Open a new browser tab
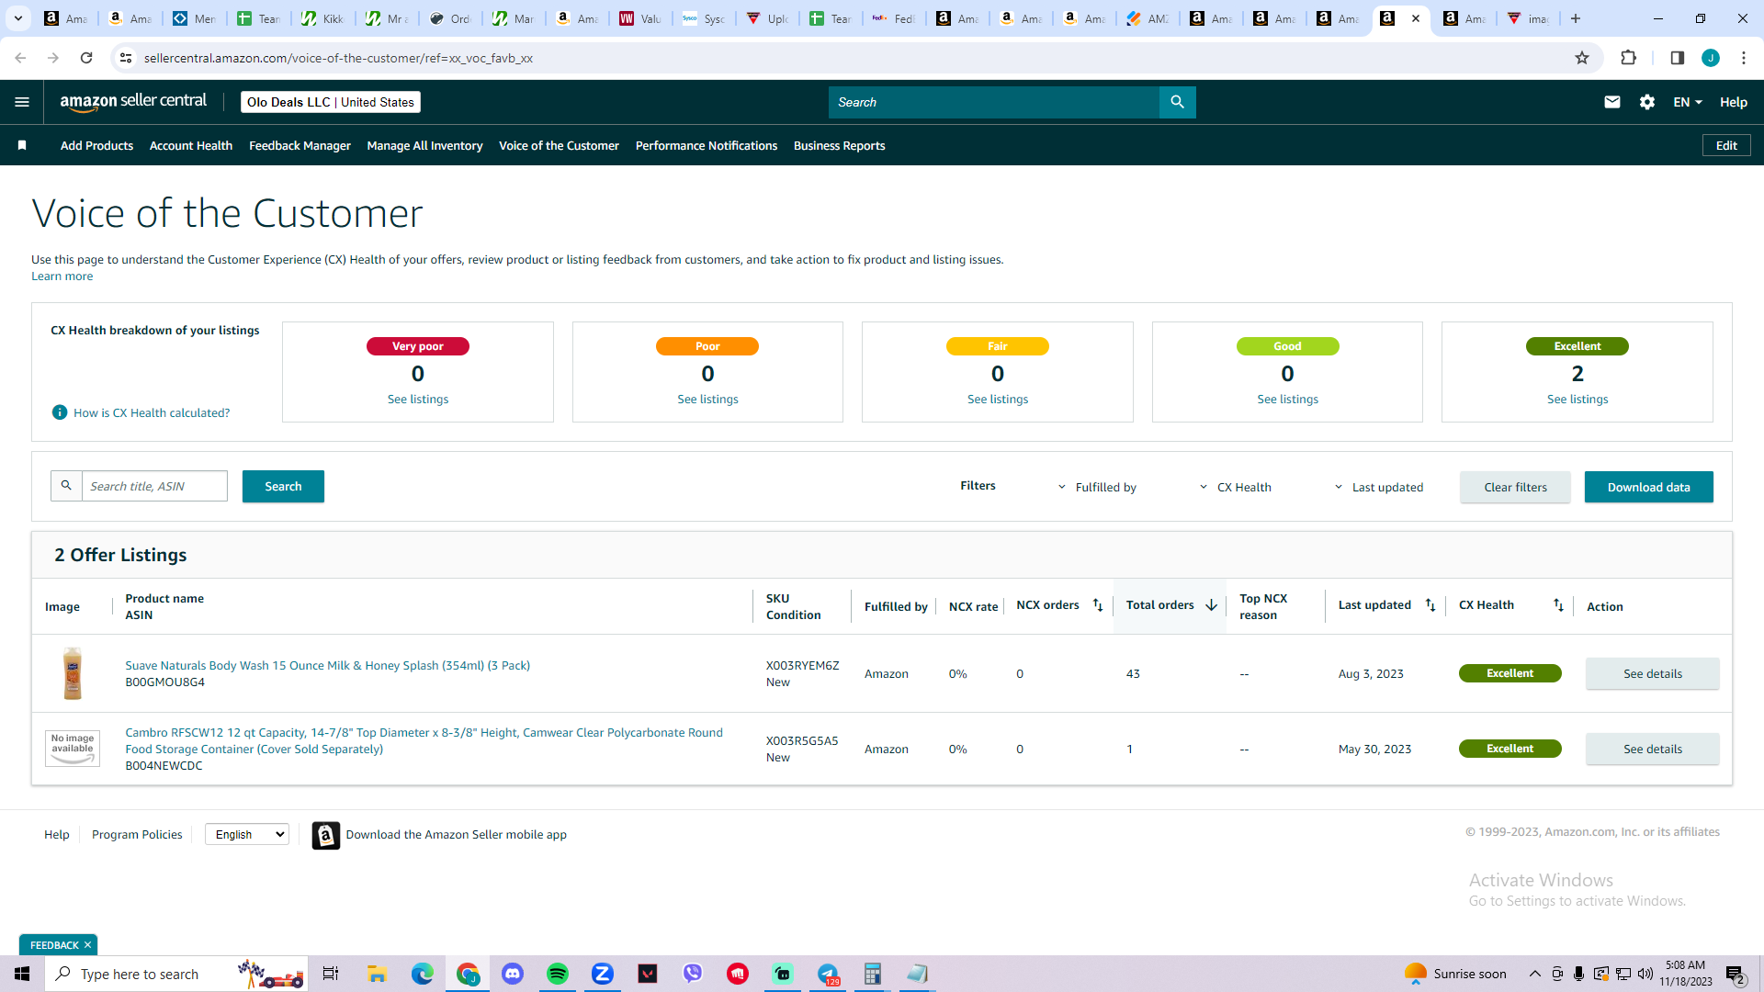The width and height of the screenshot is (1764, 992). pyautogui.click(x=1576, y=18)
